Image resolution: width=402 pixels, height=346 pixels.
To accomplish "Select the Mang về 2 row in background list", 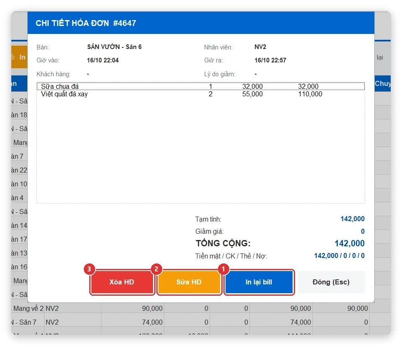I will coord(201,308).
